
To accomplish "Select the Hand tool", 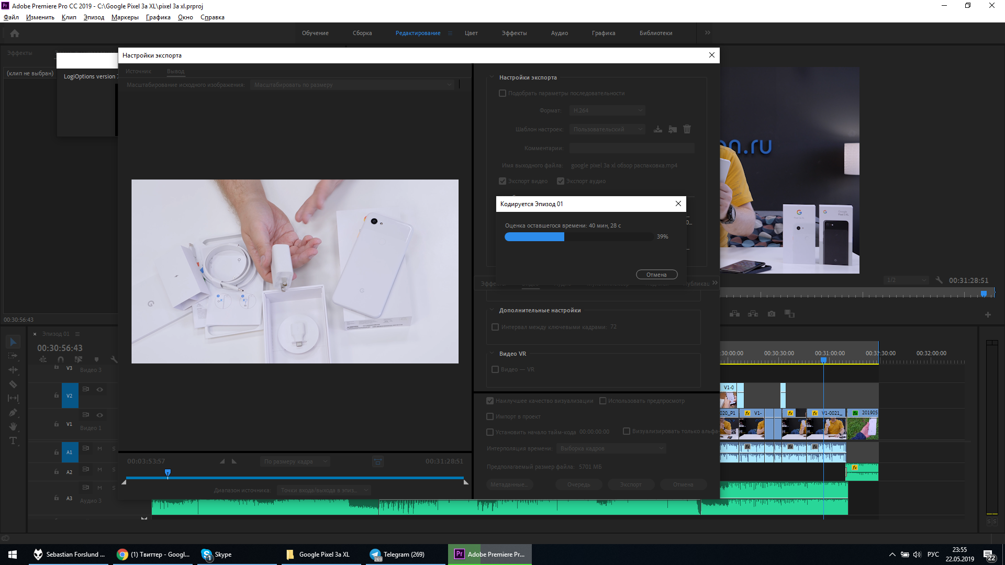I will [x=13, y=426].
